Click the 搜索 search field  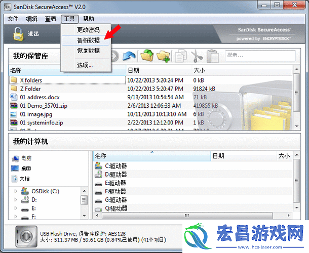point(260,55)
